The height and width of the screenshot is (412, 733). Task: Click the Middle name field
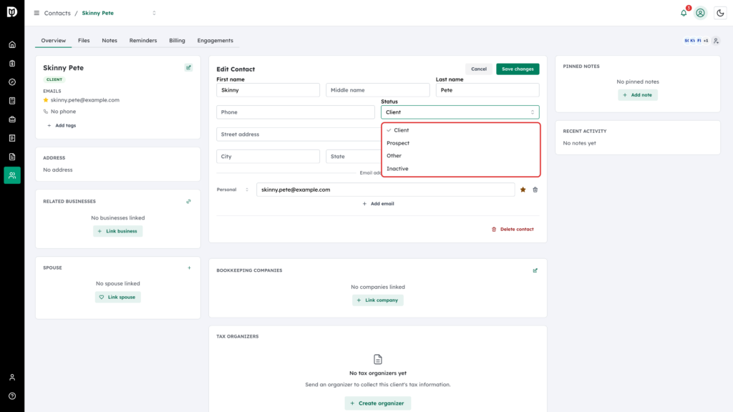[x=378, y=90]
